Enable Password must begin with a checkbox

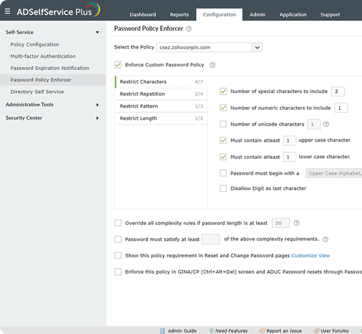pyautogui.click(x=223, y=173)
